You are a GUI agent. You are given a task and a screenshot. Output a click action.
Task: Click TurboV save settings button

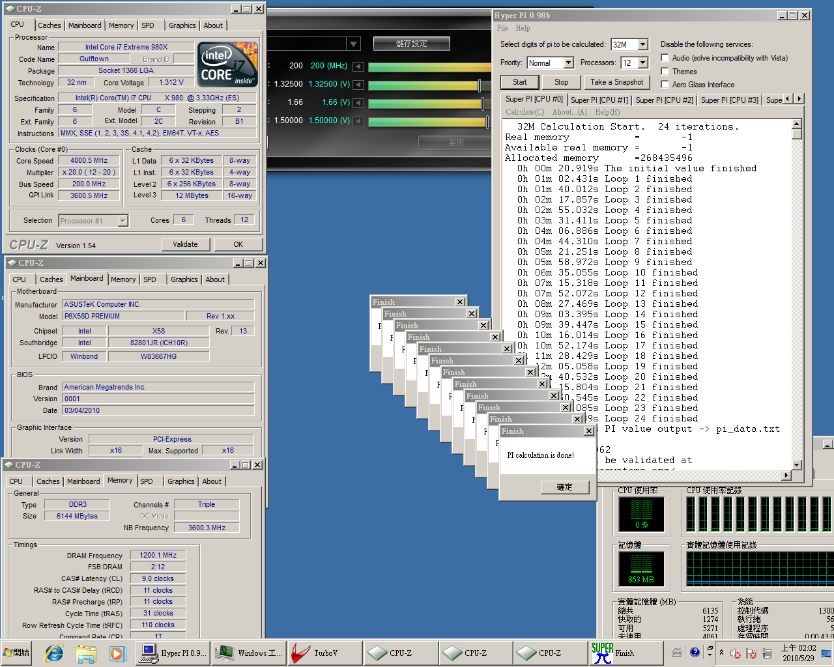411,44
